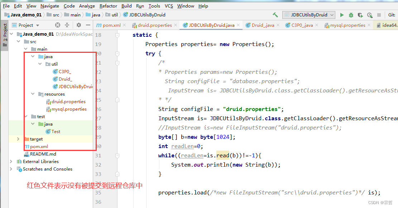Collapse the main java folder arrow
This screenshot has width=398, height=208.
(33, 56)
